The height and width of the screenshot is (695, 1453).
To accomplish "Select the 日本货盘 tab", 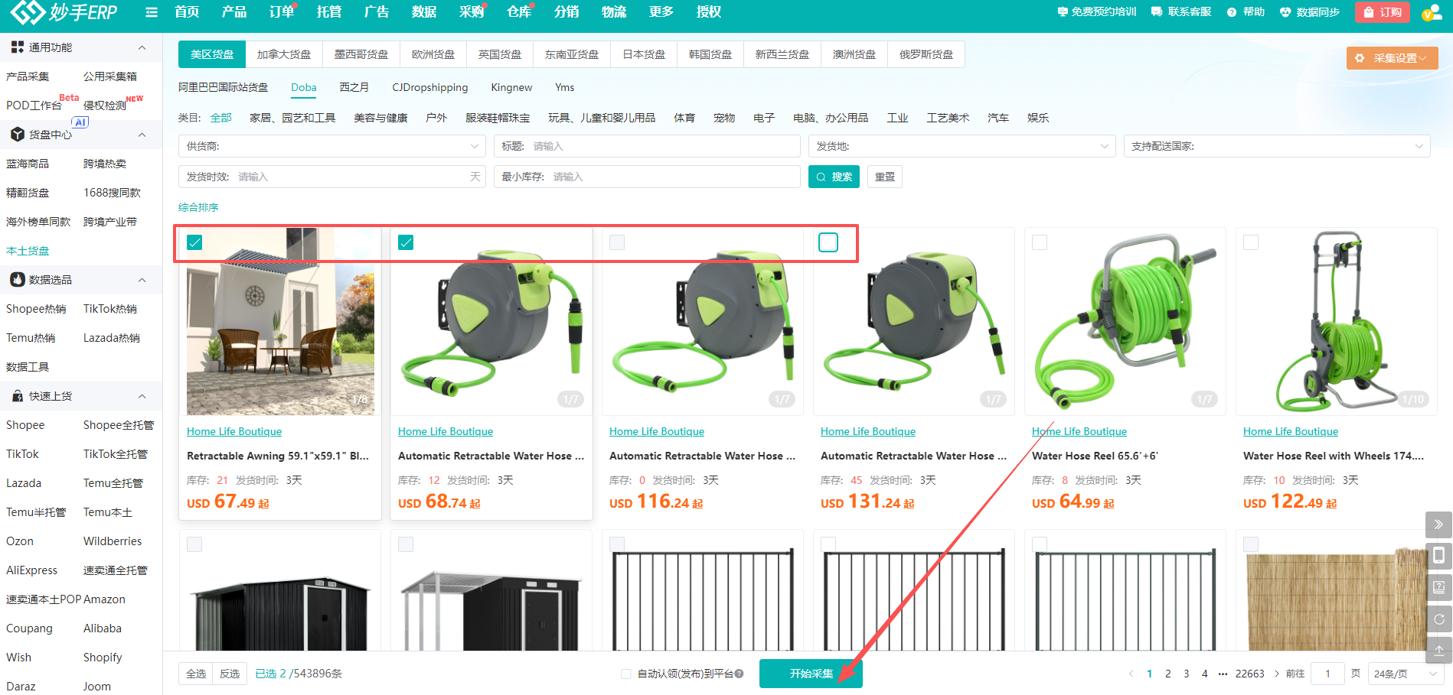I will point(644,54).
